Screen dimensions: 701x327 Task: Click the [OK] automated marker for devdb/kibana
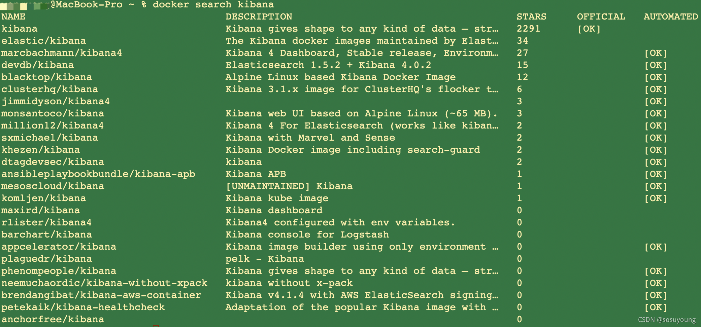[x=656, y=65]
